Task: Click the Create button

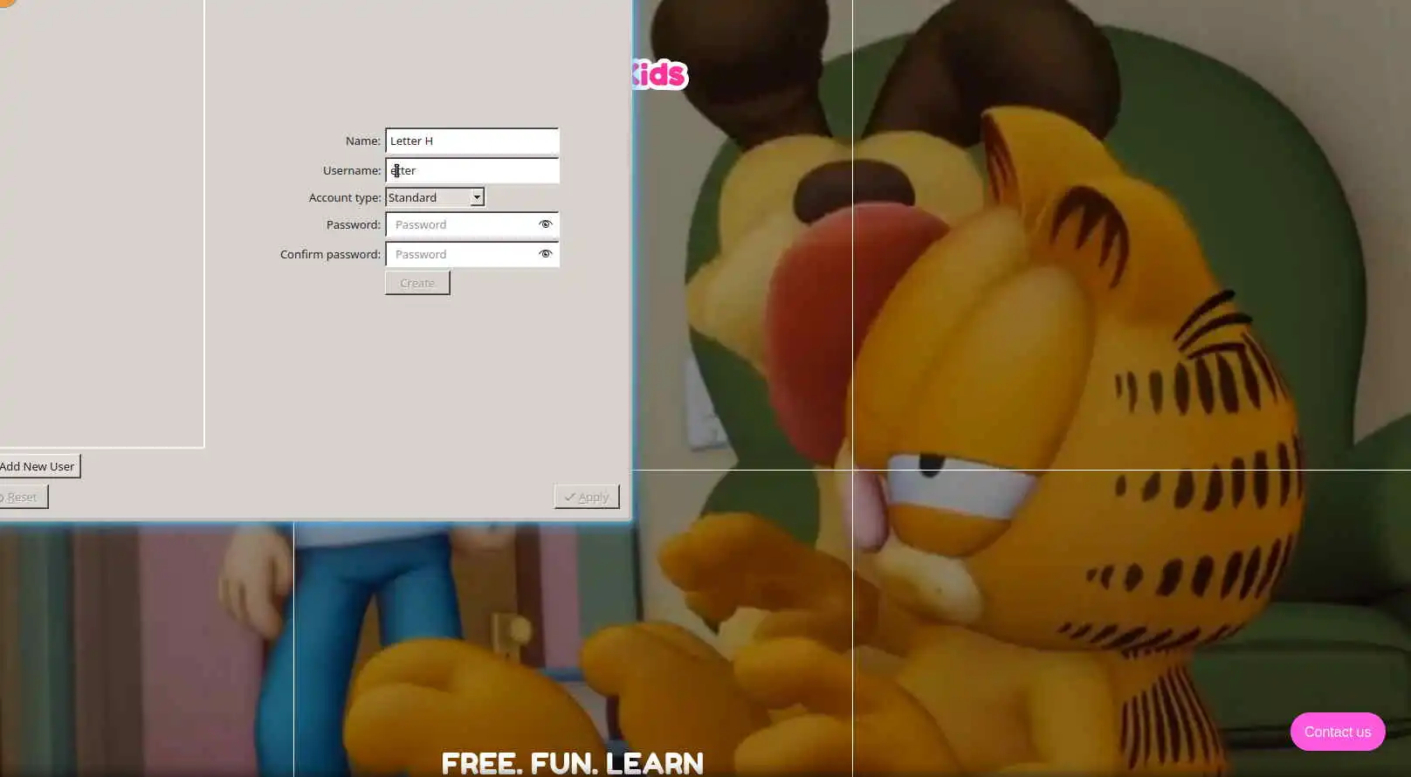Action: coord(417,283)
